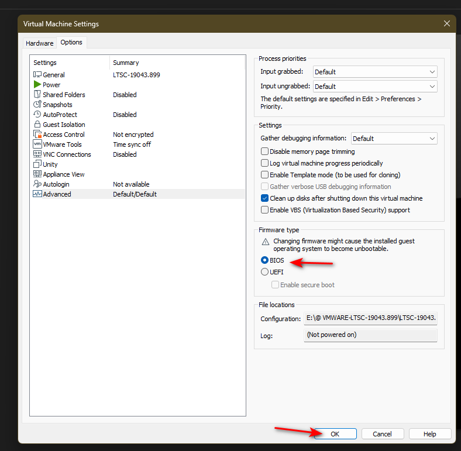The height and width of the screenshot is (451, 461).
Task: Switch to the Options tab
Action: tap(71, 42)
